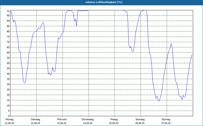Select the Samstag axis label
This screenshot has height=126, width=203.
click(x=140, y=119)
